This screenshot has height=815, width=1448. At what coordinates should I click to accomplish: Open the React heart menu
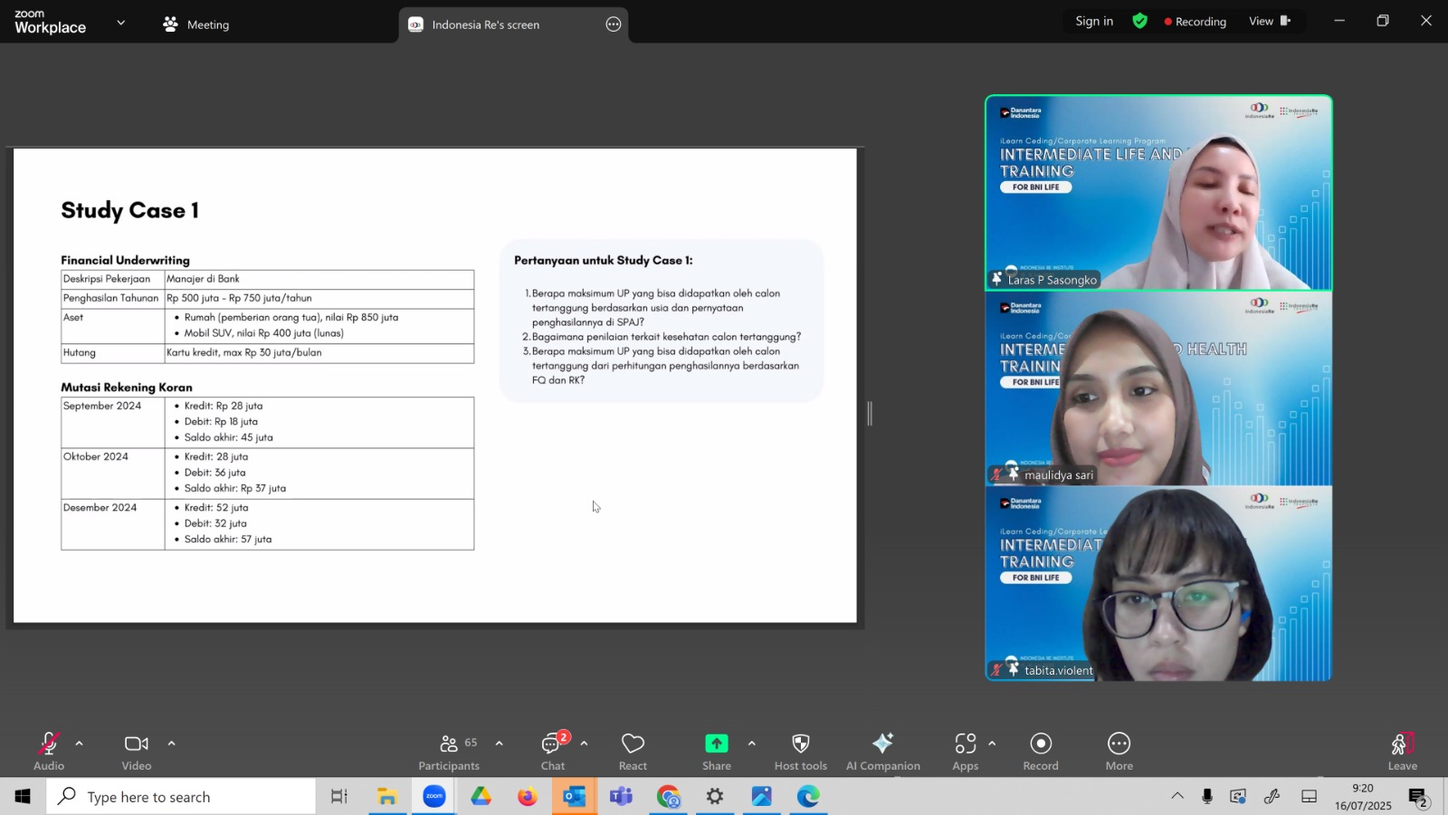click(633, 751)
